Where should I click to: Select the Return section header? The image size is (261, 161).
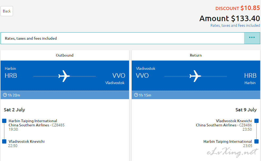tap(196, 55)
